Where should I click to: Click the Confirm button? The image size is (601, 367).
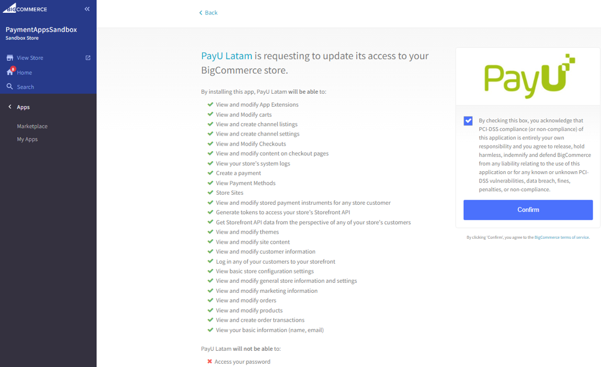[x=528, y=210]
